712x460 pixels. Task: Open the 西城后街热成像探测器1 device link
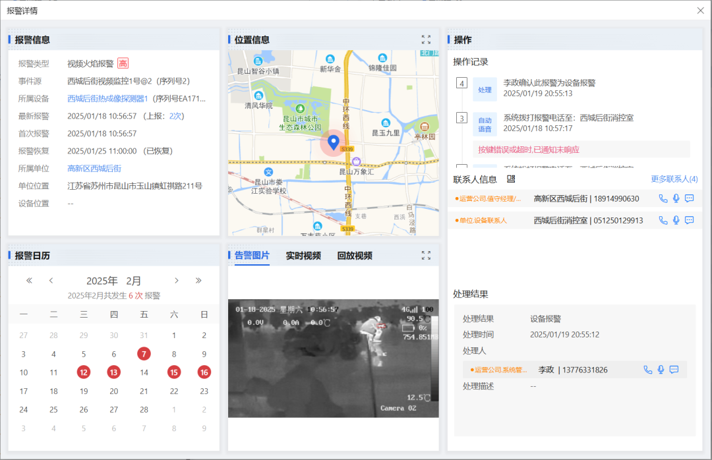(x=107, y=99)
